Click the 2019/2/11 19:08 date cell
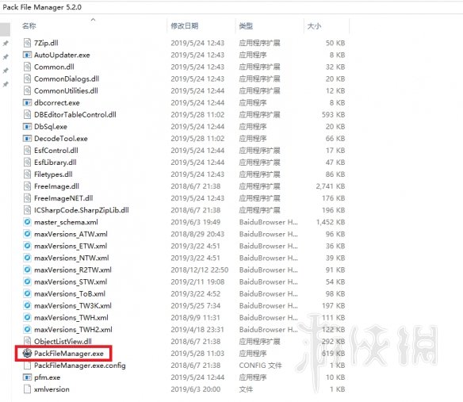This screenshot has width=463, height=402. coord(197,281)
